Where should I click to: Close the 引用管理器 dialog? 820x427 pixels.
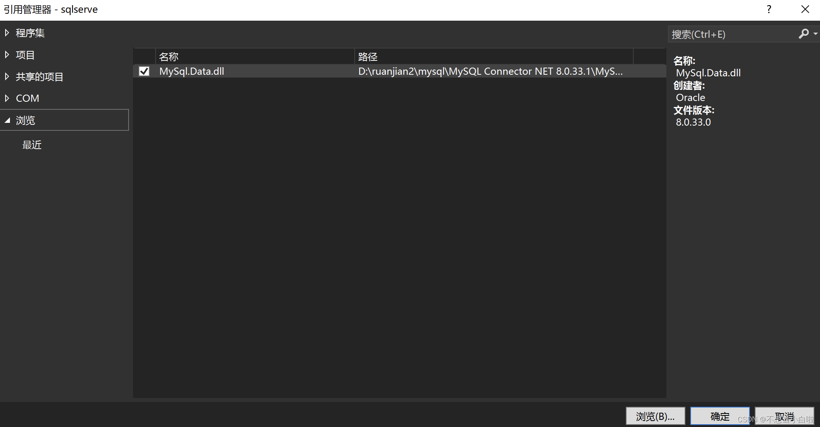tap(805, 9)
